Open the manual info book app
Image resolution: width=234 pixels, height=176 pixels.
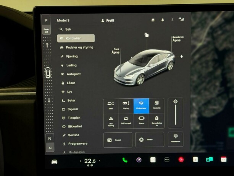[195, 160]
